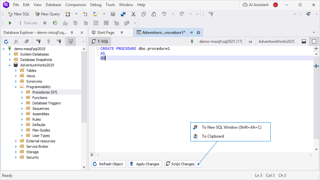Open the Script Changes dropdown arrow
Viewport: 320px width, 180px height.
click(x=198, y=164)
